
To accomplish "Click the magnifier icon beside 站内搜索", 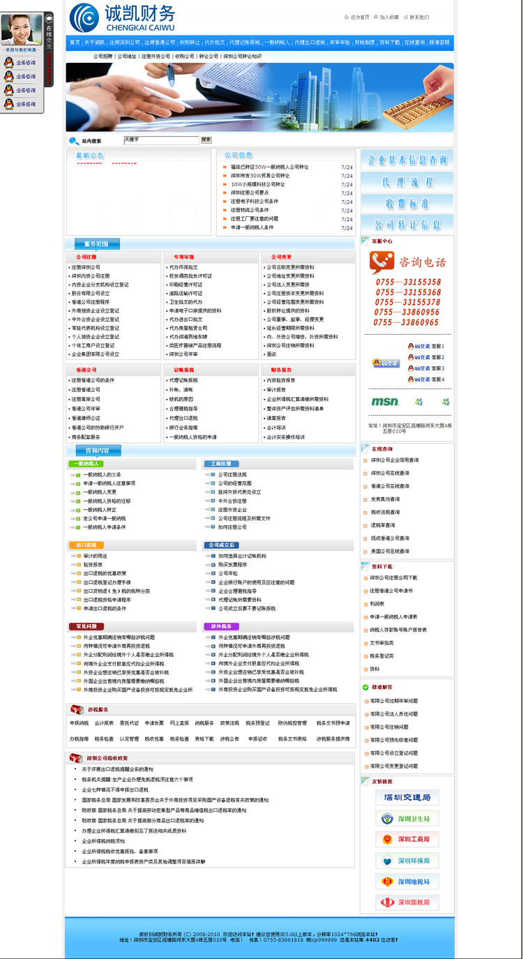I will [73, 141].
